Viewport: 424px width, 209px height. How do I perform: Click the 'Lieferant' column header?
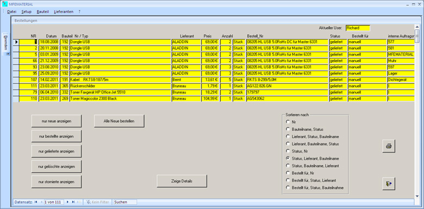[x=187, y=36]
